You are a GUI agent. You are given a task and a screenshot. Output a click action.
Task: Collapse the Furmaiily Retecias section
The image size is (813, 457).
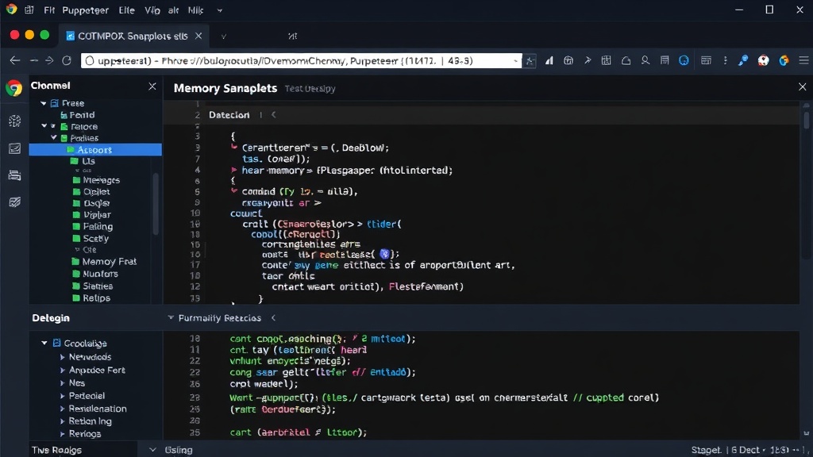pos(171,317)
